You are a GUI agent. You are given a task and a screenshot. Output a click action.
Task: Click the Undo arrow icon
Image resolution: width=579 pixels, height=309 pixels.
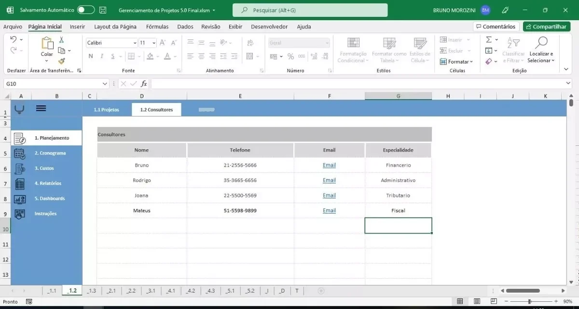[13, 40]
